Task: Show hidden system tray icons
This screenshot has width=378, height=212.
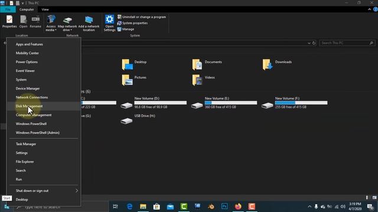Action: (x=309, y=207)
